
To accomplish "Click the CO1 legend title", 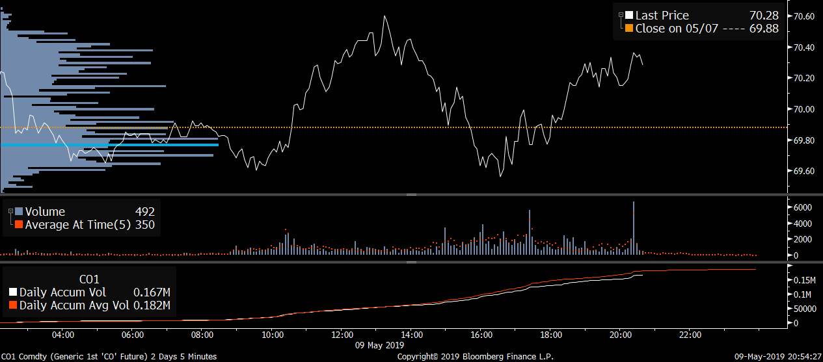I will [x=88, y=279].
